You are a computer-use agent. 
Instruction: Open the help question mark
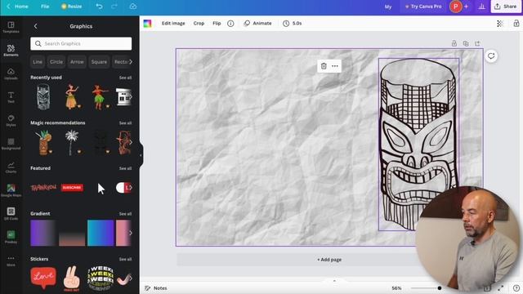coord(516,288)
